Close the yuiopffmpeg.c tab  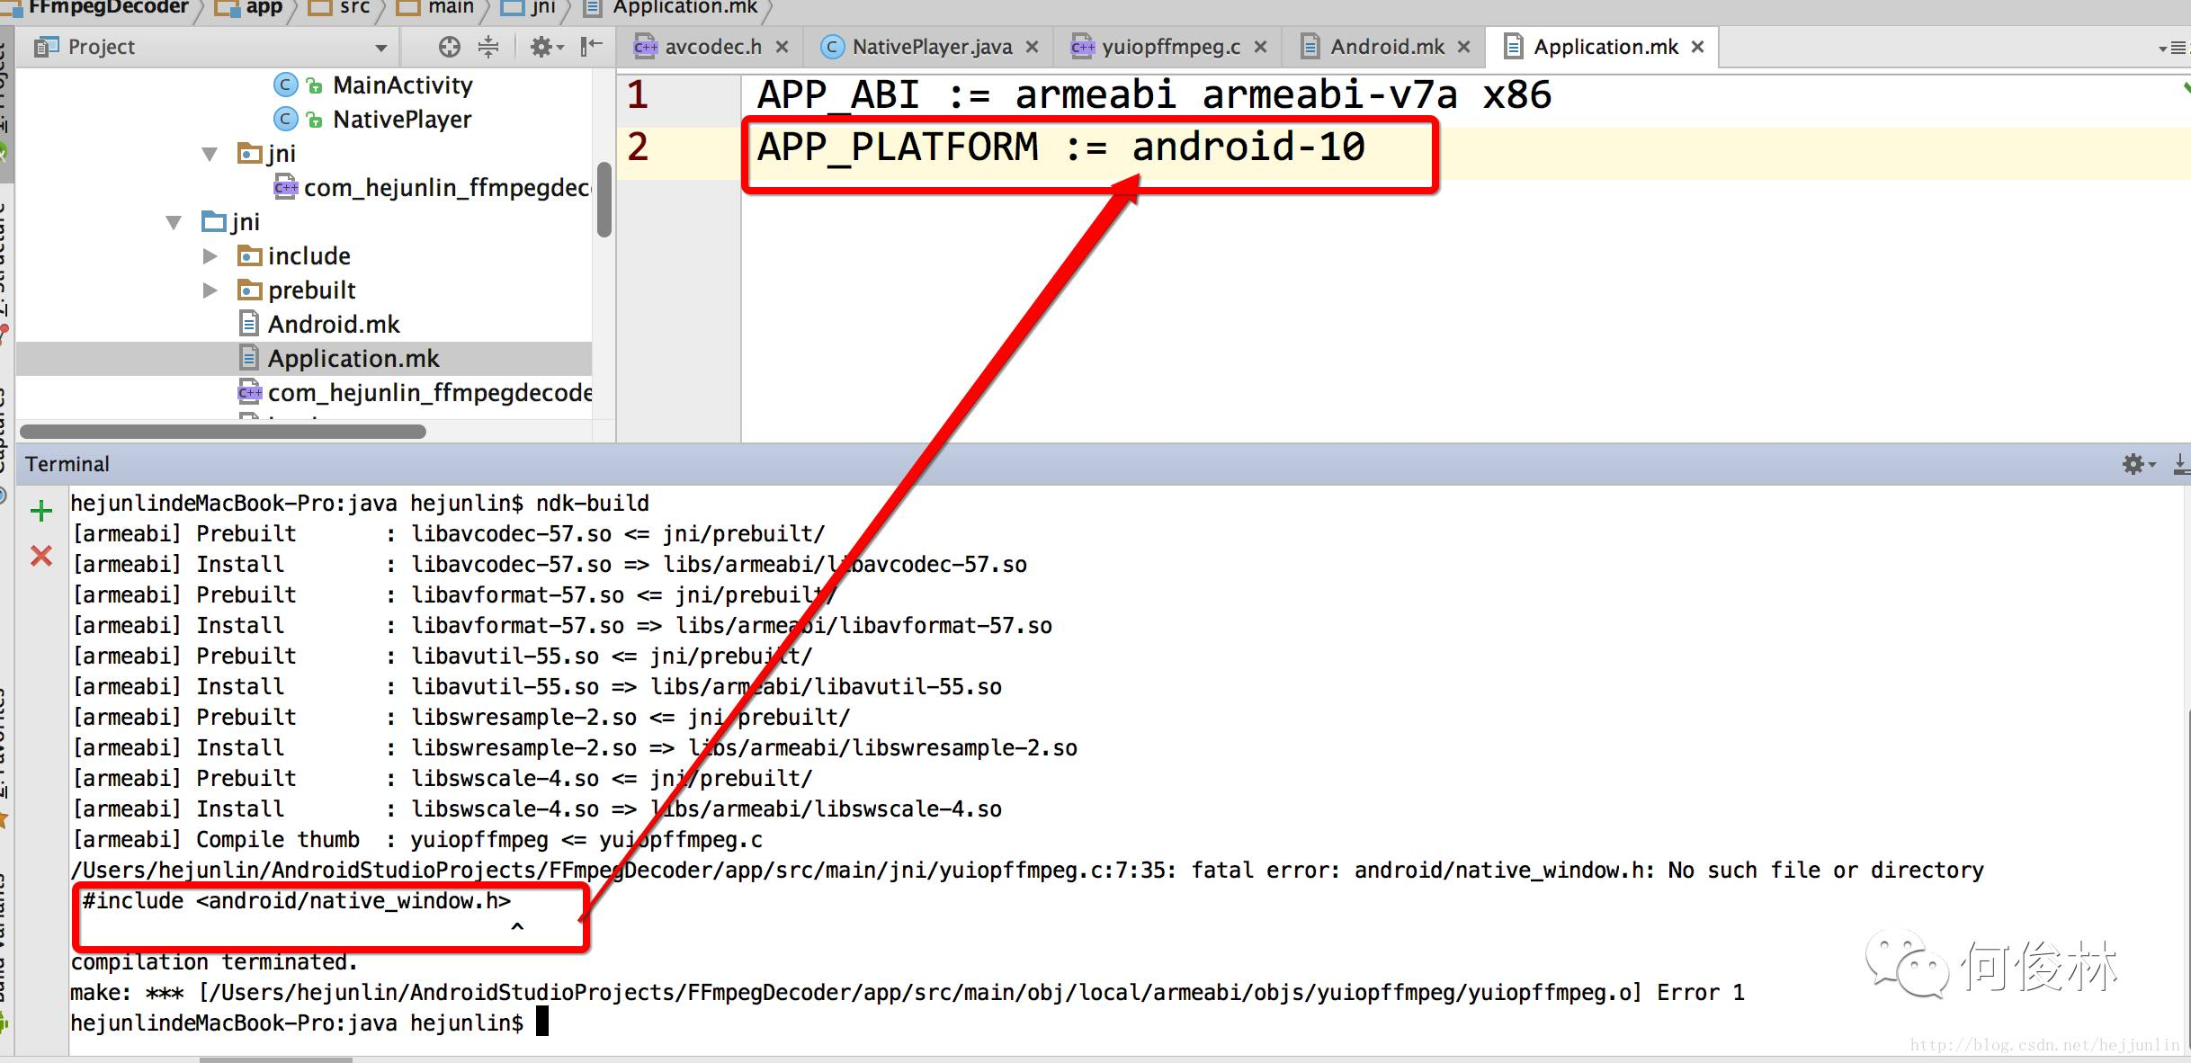tap(1261, 47)
